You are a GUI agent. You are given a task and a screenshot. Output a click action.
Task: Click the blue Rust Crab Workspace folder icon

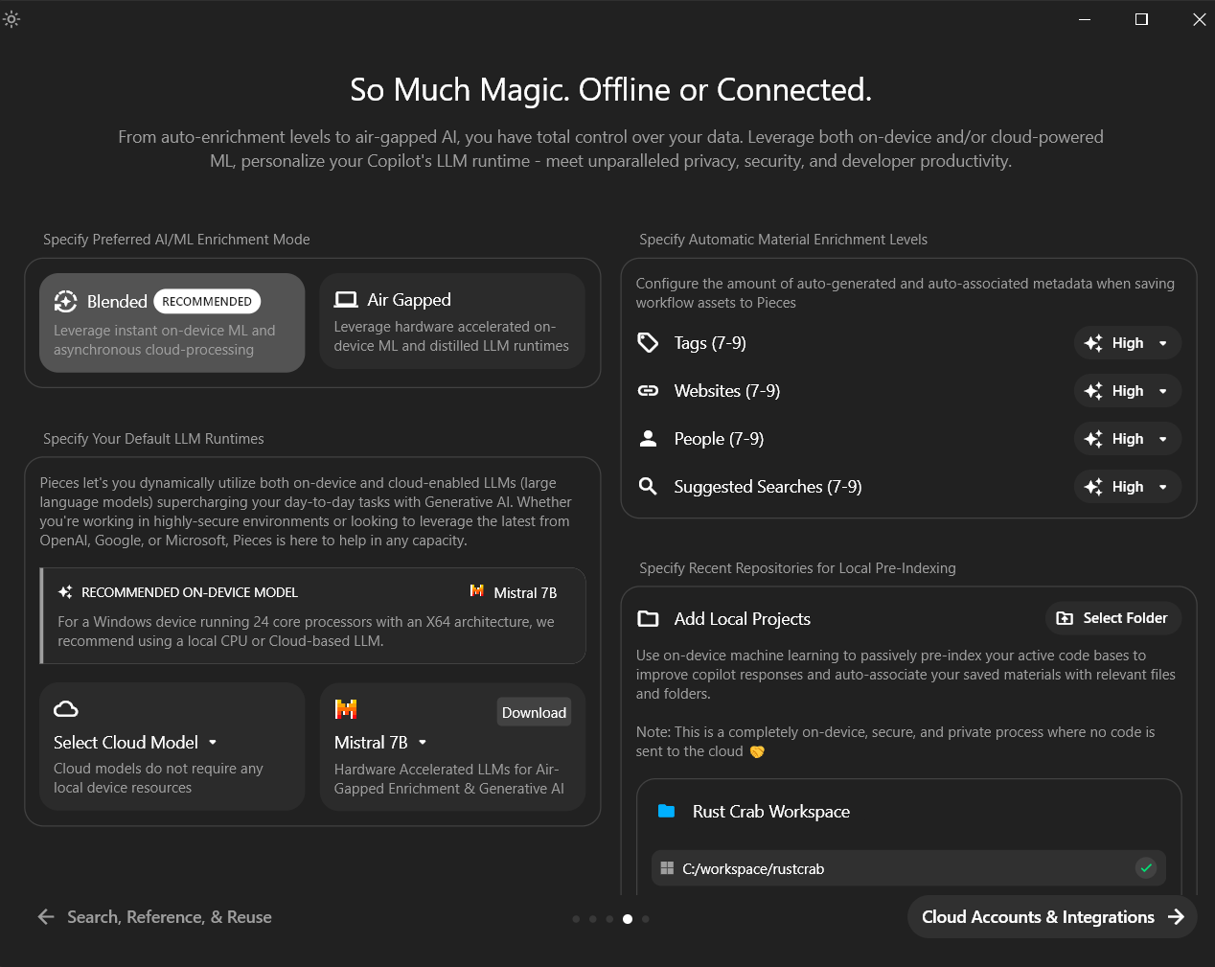[x=667, y=812]
